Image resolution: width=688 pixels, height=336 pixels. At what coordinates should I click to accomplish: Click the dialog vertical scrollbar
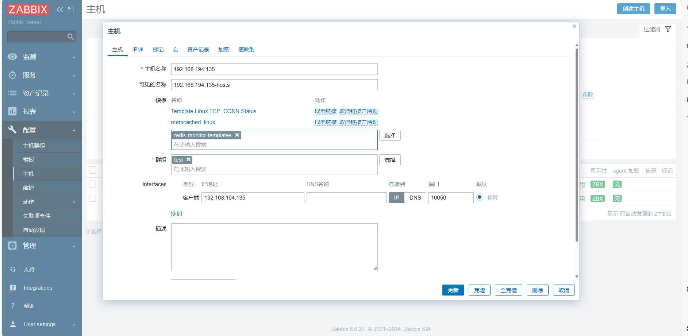[x=577, y=145]
